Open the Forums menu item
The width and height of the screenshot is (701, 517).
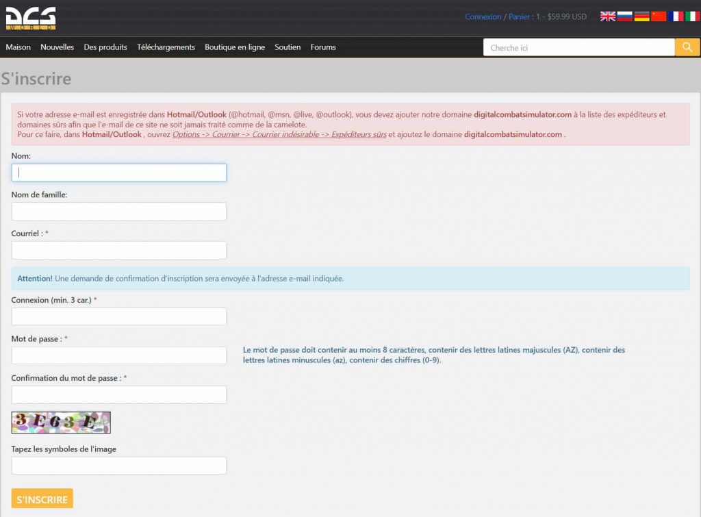pos(323,47)
